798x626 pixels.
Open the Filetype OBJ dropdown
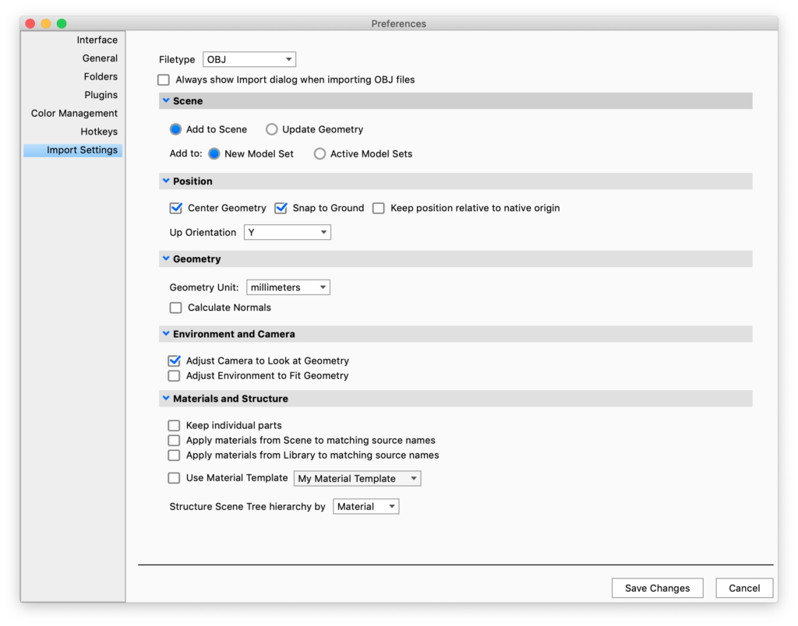point(249,59)
